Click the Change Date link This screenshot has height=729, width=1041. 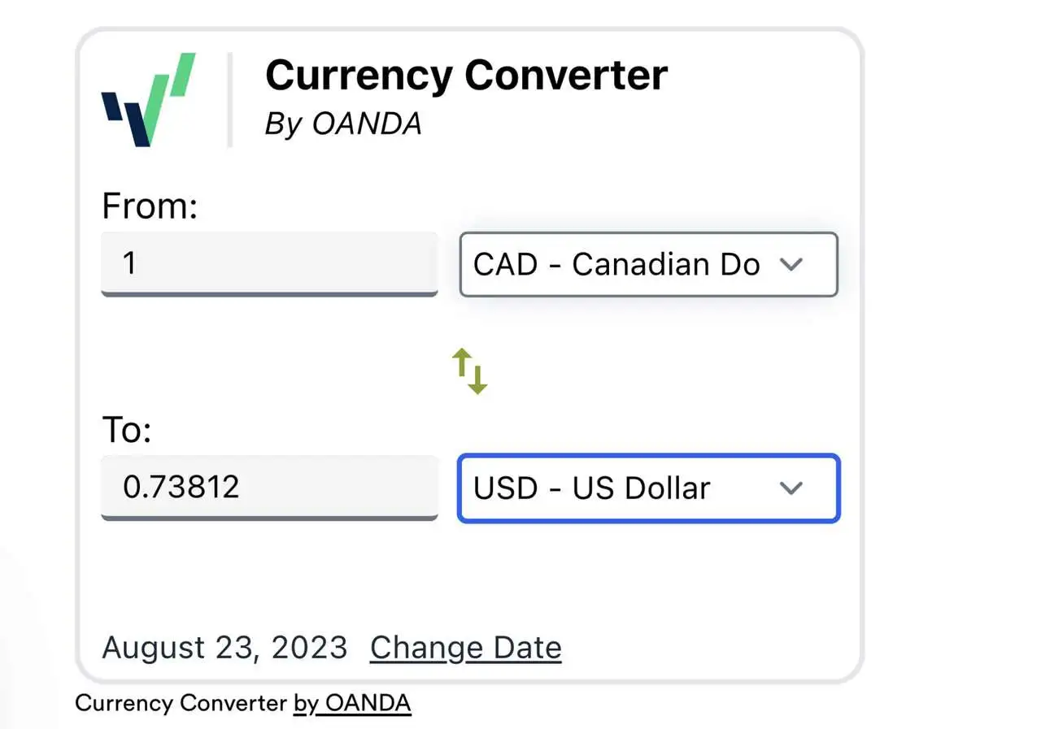coord(465,648)
